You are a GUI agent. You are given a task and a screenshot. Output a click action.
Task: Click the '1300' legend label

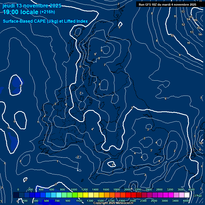click(x=90, y=201)
